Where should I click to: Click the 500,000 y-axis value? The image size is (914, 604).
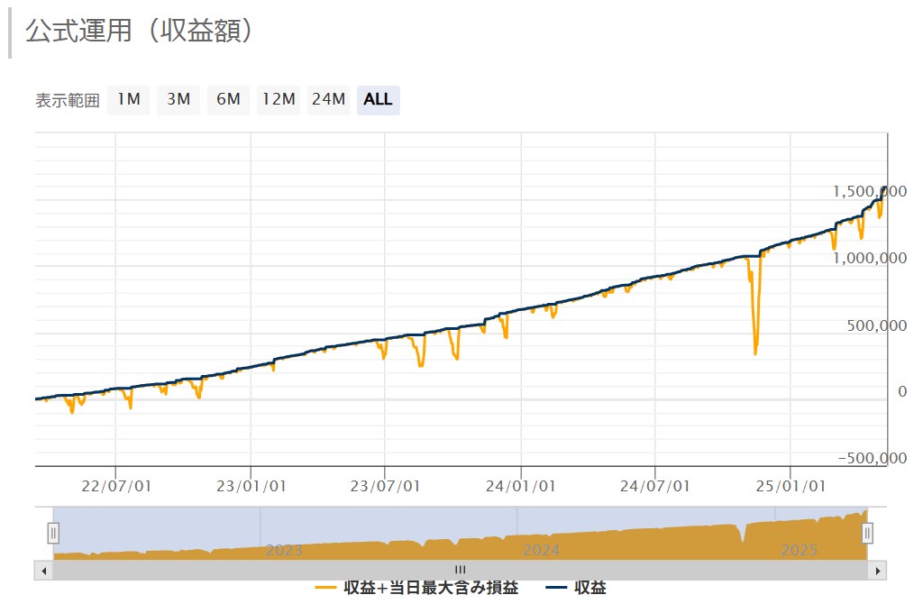[877, 325]
